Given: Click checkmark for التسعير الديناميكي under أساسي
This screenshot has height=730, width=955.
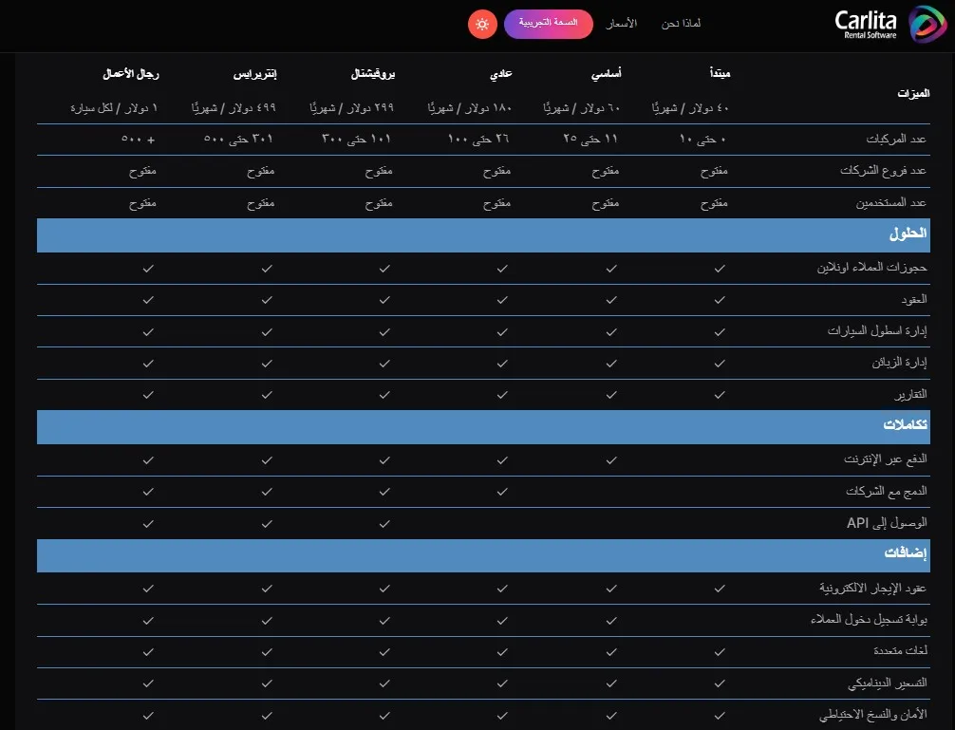Looking at the screenshot, I should (611, 683).
